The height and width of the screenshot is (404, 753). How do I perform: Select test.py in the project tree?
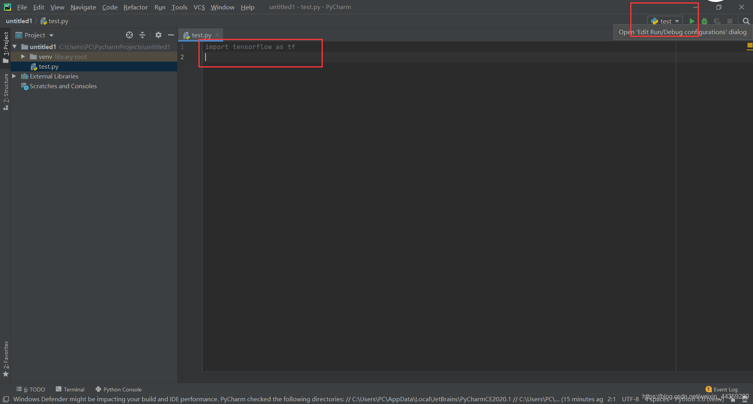[x=48, y=67]
